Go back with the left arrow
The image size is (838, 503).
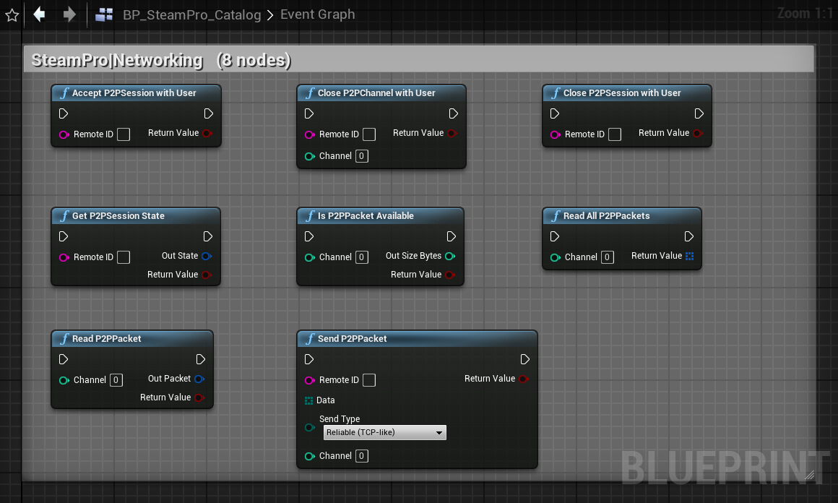coord(39,14)
